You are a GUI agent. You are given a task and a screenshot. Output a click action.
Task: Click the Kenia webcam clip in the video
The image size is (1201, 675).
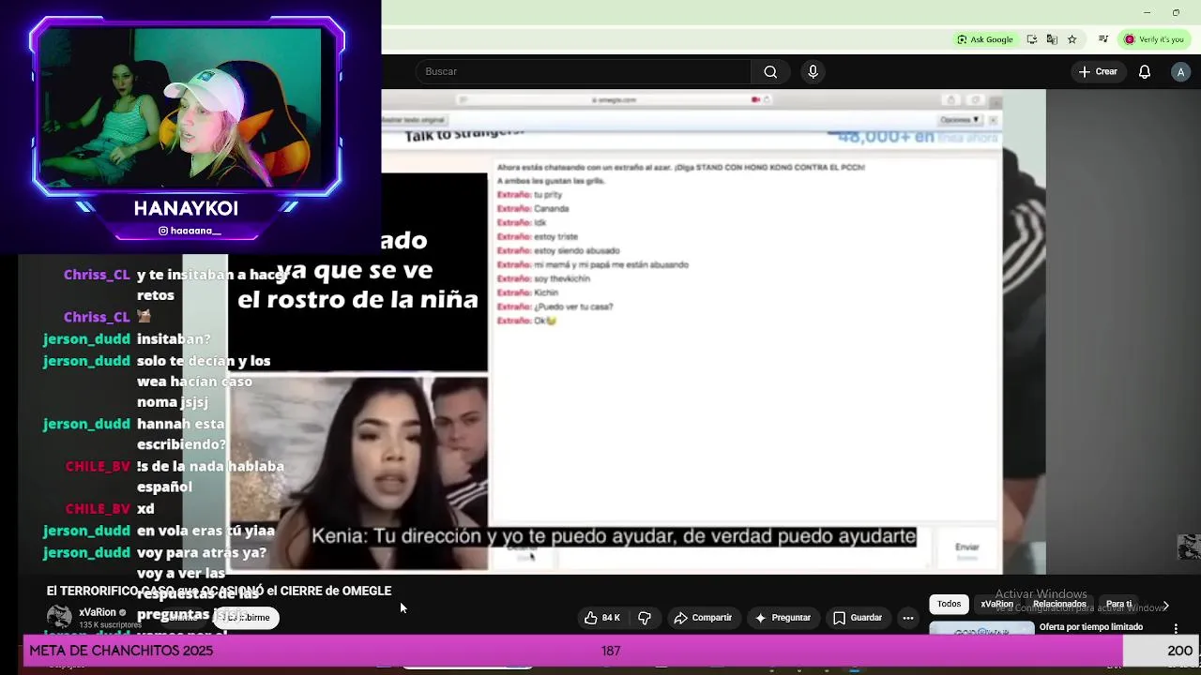[x=358, y=472]
